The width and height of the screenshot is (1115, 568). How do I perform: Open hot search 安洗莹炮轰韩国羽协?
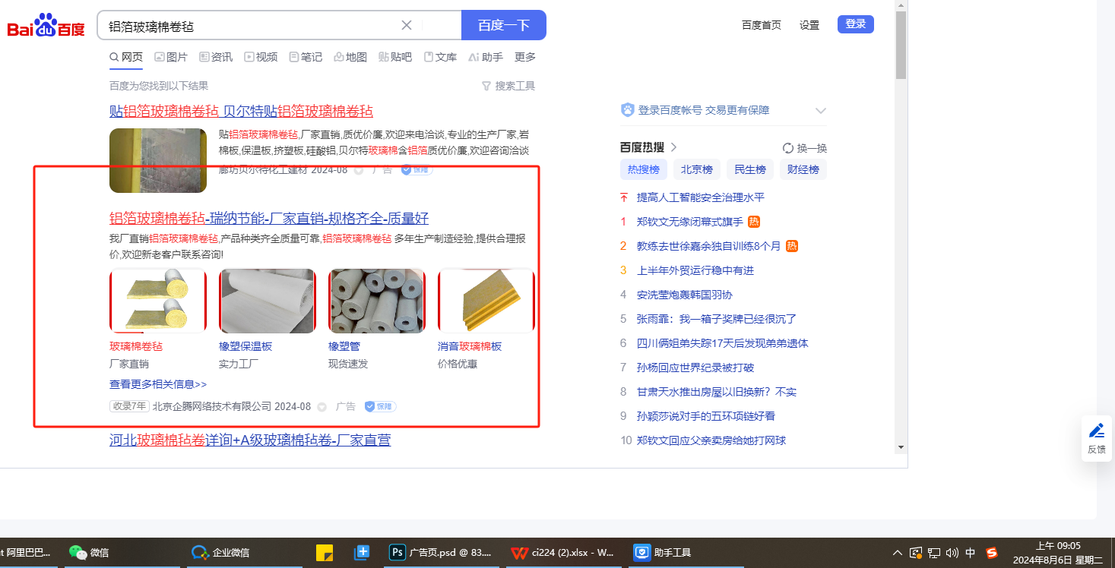pos(685,295)
